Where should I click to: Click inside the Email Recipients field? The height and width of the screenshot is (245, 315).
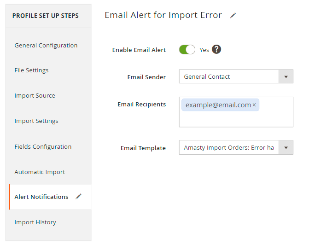pos(236,119)
